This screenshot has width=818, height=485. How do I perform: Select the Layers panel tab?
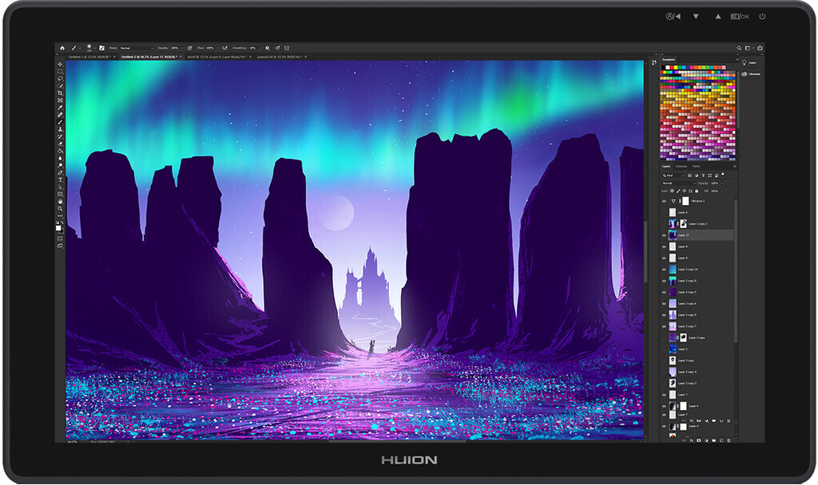666,166
